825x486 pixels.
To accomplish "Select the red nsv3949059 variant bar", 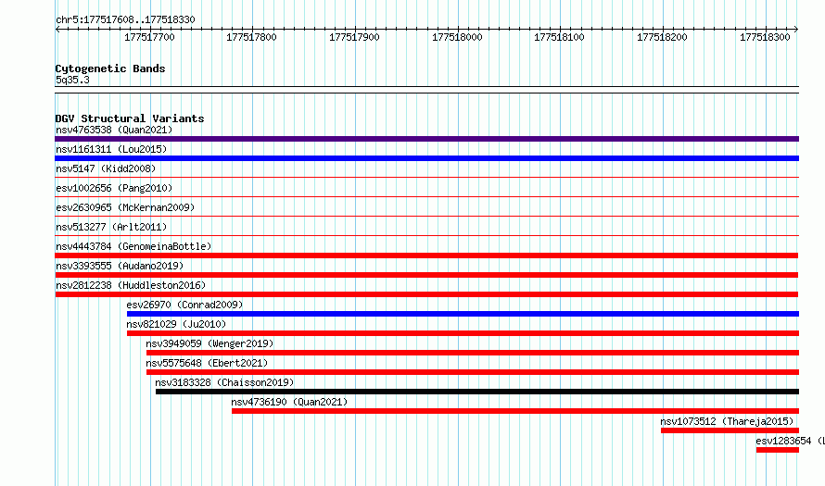I will click(473, 353).
